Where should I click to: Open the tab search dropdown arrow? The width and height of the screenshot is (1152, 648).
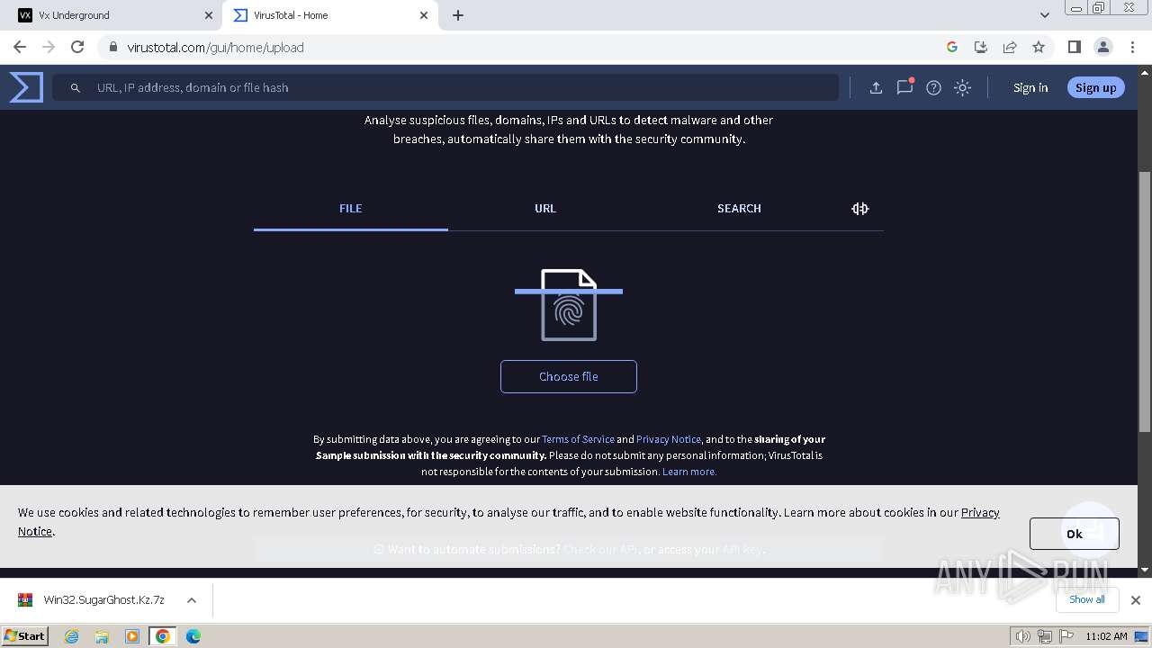1044,15
